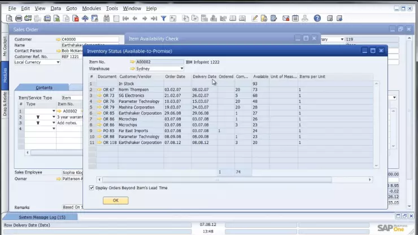Open Query Manager database icon
Viewport: 418px width, 235px height.
coord(273,19)
